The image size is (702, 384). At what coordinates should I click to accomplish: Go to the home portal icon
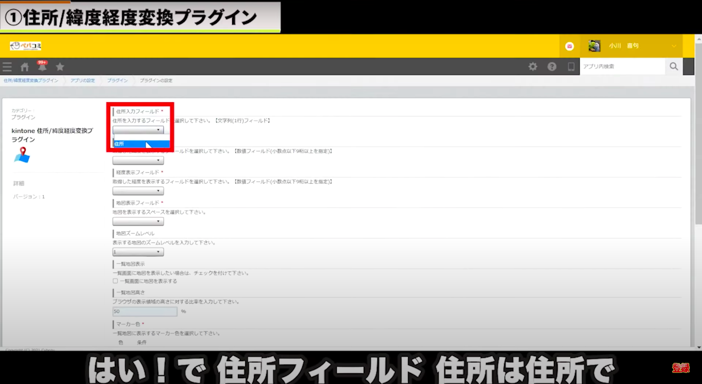[x=24, y=67]
